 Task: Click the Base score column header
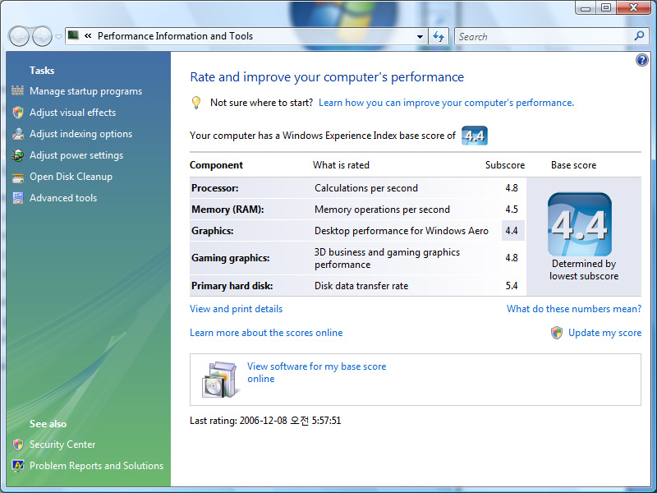click(573, 165)
